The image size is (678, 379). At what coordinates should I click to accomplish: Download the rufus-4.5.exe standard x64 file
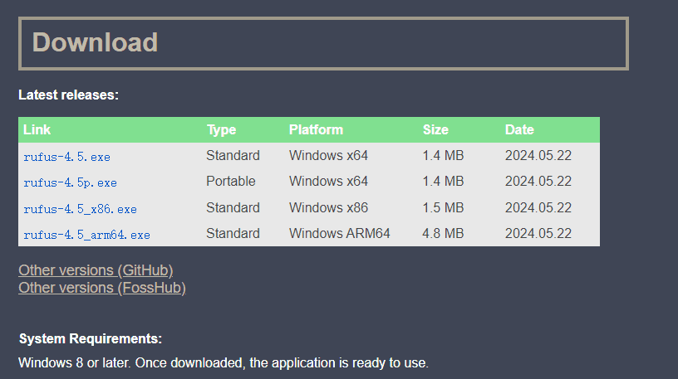[66, 157]
